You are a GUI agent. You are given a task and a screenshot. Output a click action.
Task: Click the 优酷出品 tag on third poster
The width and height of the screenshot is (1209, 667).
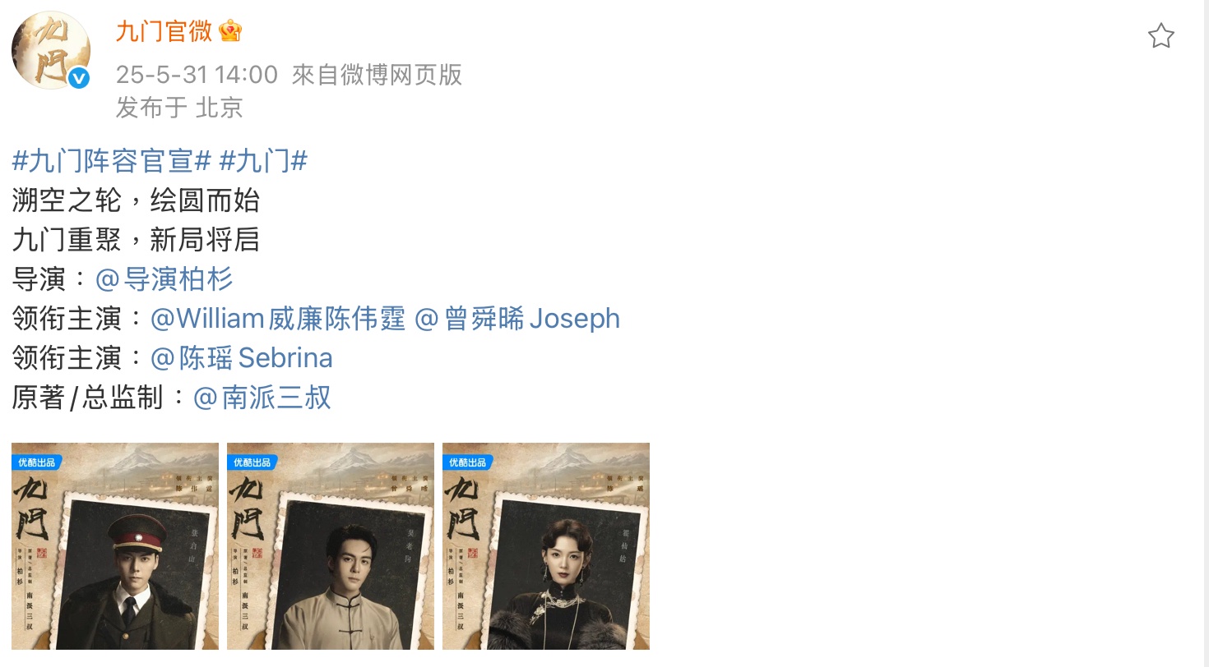point(467,462)
